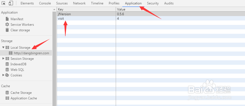Select the inspect element cursor icon
245x106 pixels.
pyautogui.click(x=4, y=3)
